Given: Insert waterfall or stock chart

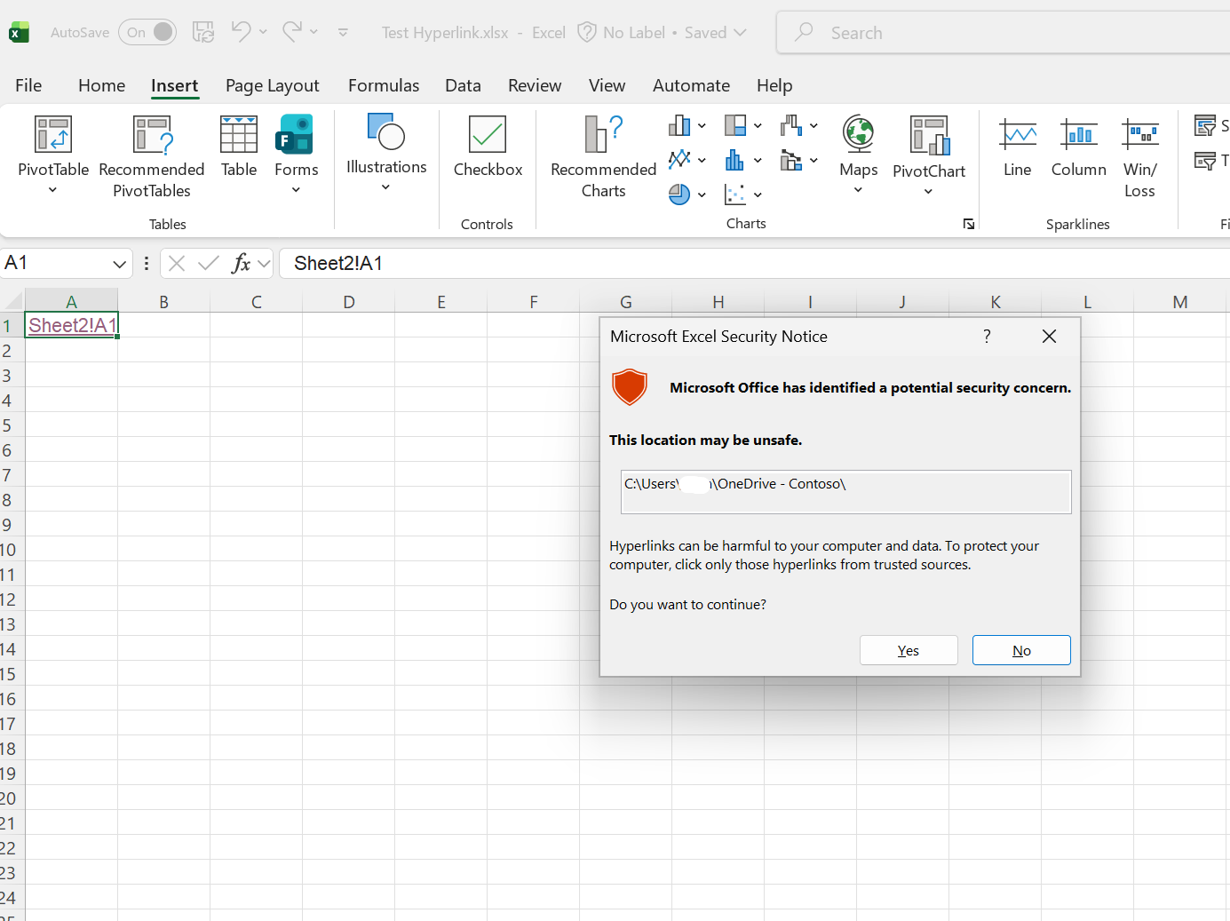Looking at the screenshot, I should click(x=799, y=126).
